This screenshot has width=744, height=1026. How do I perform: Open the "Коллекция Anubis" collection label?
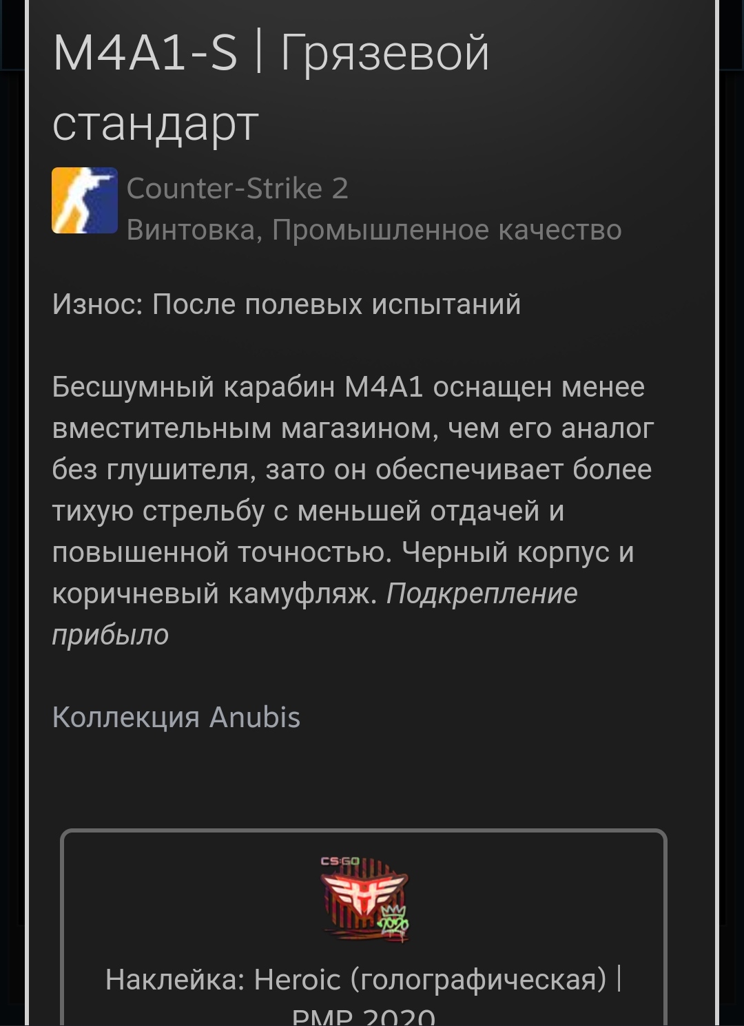click(x=176, y=718)
